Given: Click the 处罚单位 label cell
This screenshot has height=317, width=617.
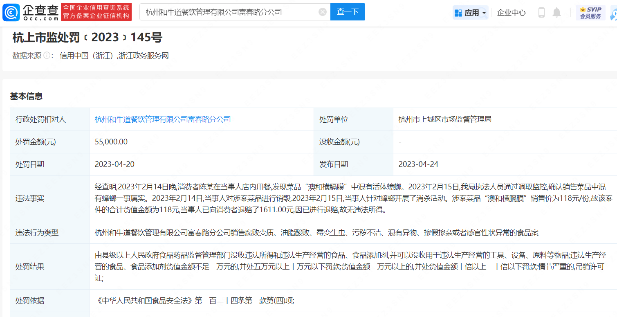Looking at the screenshot, I should click(x=353, y=119).
